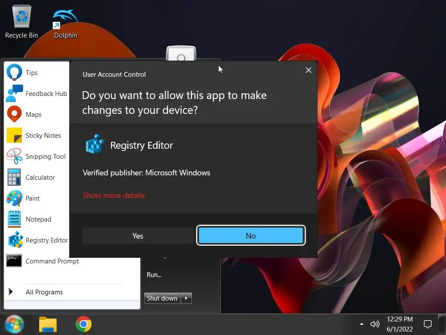Click the Show more details link
Viewport: 446px width, 335px height.
[x=114, y=195]
